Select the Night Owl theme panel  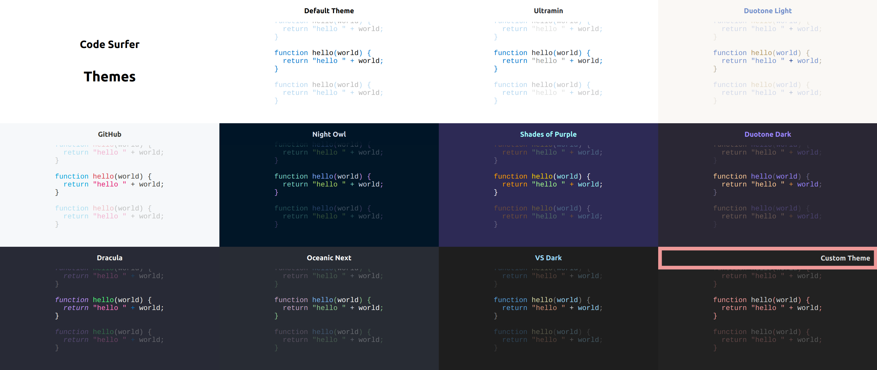click(x=329, y=185)
